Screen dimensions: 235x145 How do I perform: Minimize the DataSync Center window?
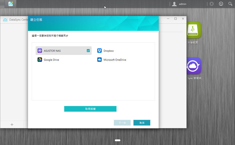[x=168, y=19]
